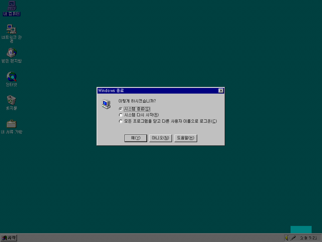Close the Windows 종료 dialog

point(221,90)
